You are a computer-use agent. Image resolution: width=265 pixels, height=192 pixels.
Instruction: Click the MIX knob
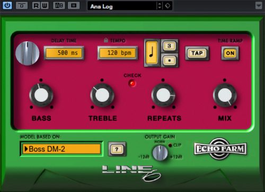point(225,95)
